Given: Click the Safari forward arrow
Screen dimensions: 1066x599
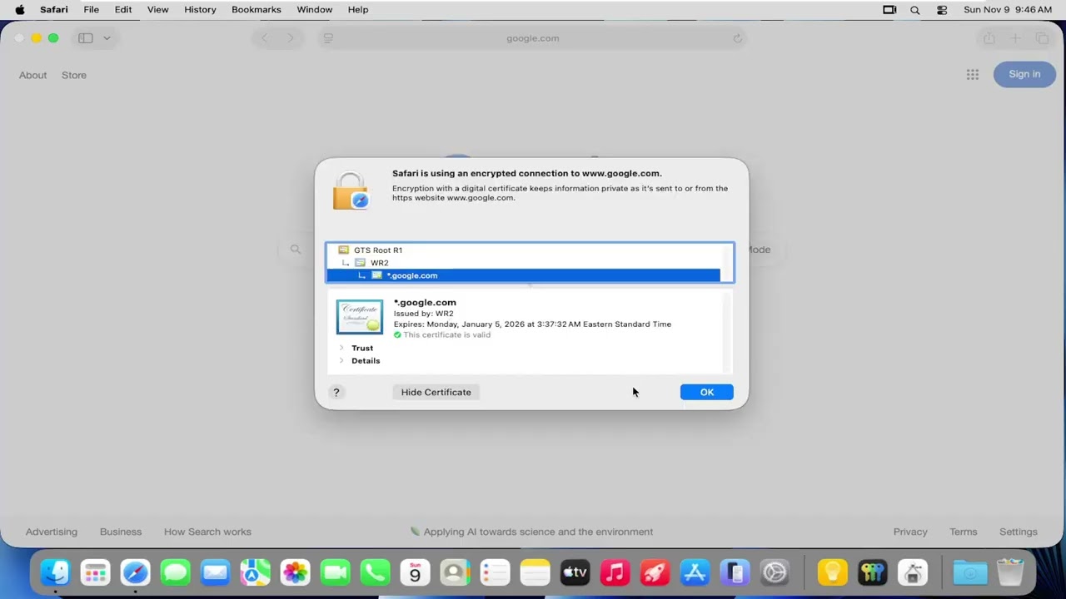Looking at the screenshot, I should click(x=290, y=38).
